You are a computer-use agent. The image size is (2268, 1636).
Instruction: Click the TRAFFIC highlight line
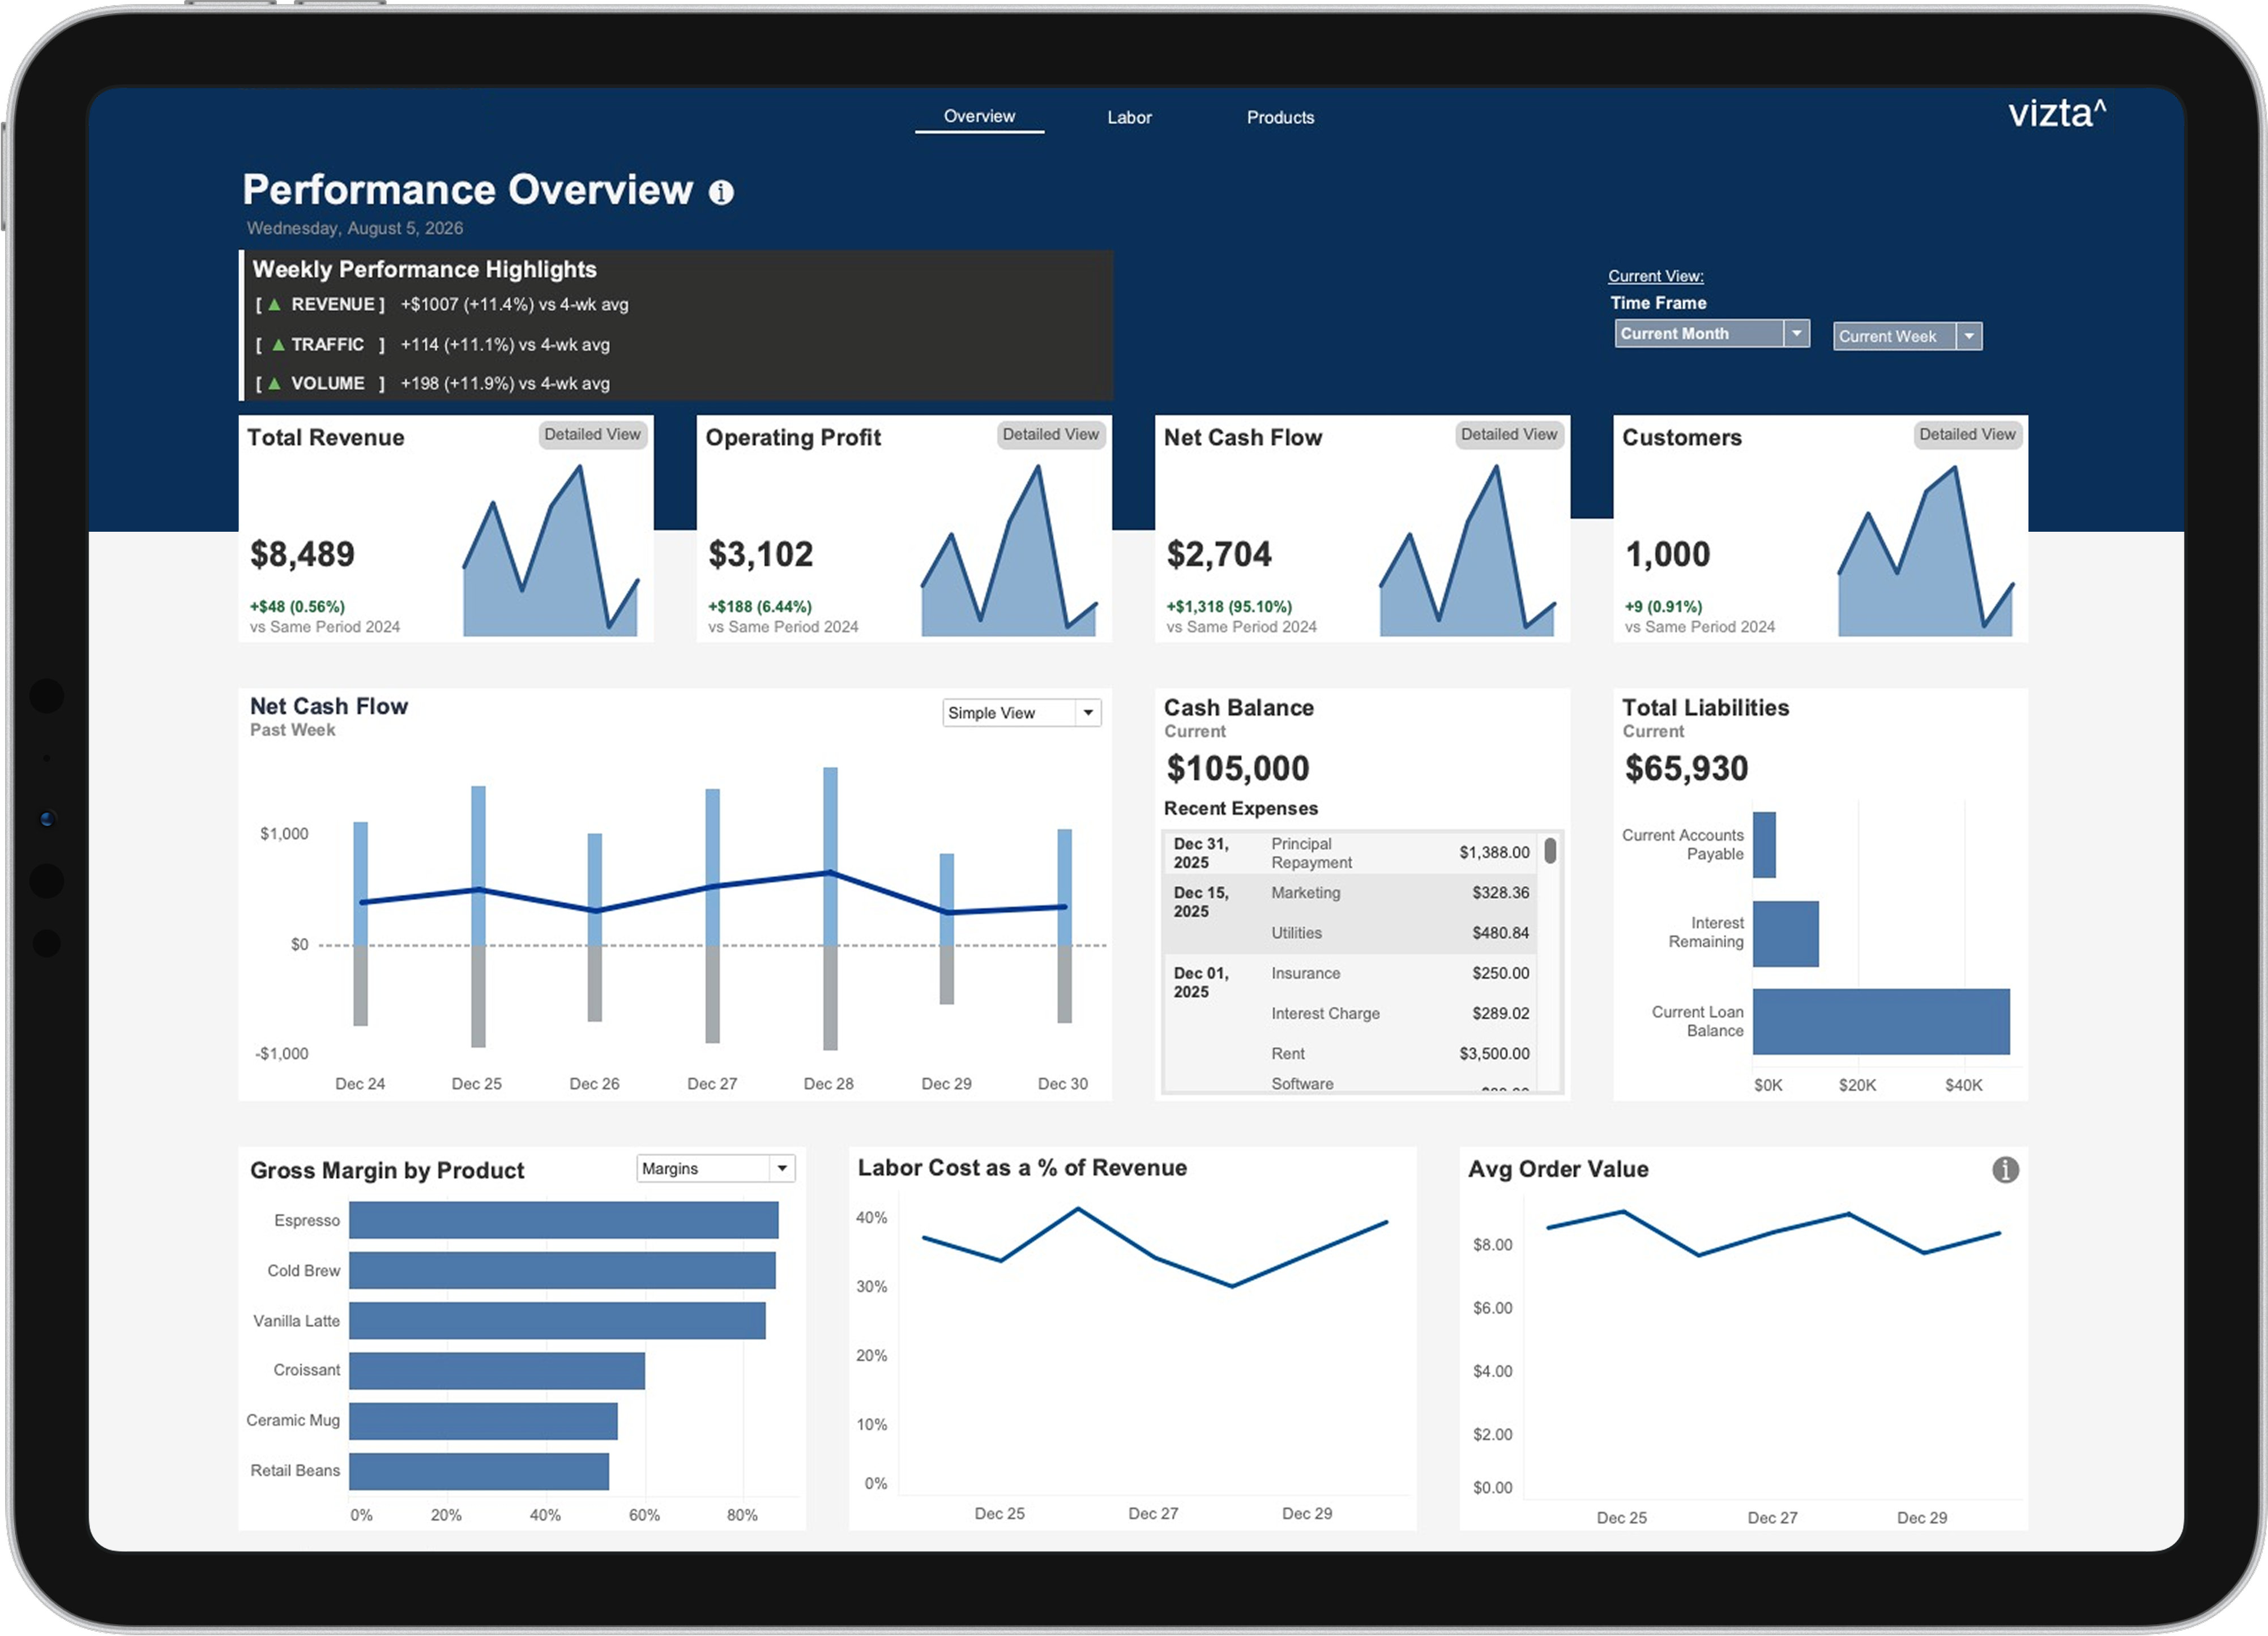click(432, 344)
